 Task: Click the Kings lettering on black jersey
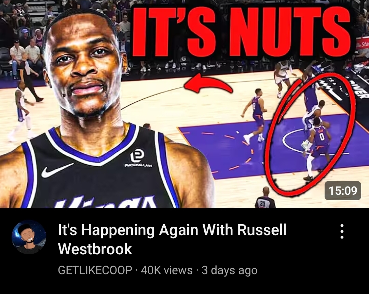pos(104,203)
